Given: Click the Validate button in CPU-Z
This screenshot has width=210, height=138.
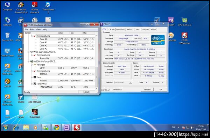Looking at the screenshot, I should click(147, 89).
